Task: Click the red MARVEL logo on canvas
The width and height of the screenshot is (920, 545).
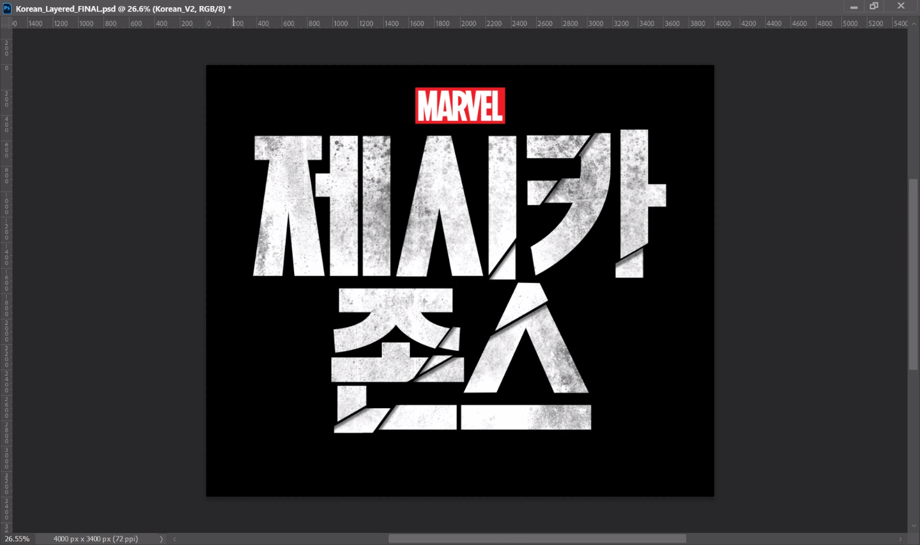Action: (x=460, y=106)
